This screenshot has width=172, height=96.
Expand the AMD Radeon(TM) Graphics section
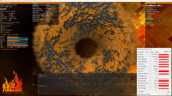coord(1,49)
